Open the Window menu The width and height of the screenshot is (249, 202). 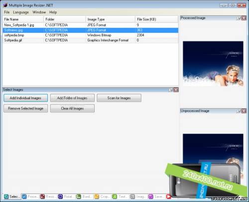pos(39,12)
